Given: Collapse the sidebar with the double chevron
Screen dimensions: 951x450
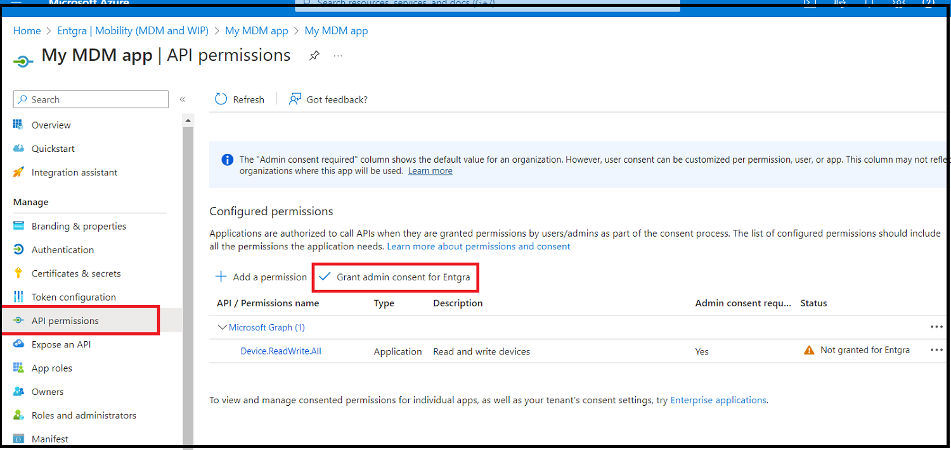Looking at the screenshot, I should click(183, 99).
